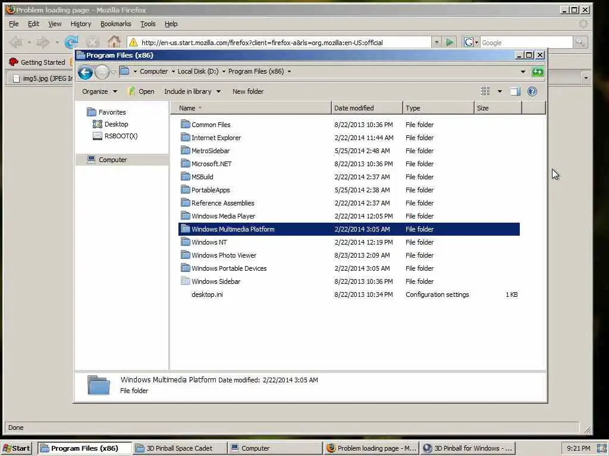
Task: Select the Common Files folder icon
Action: point(186,125)
